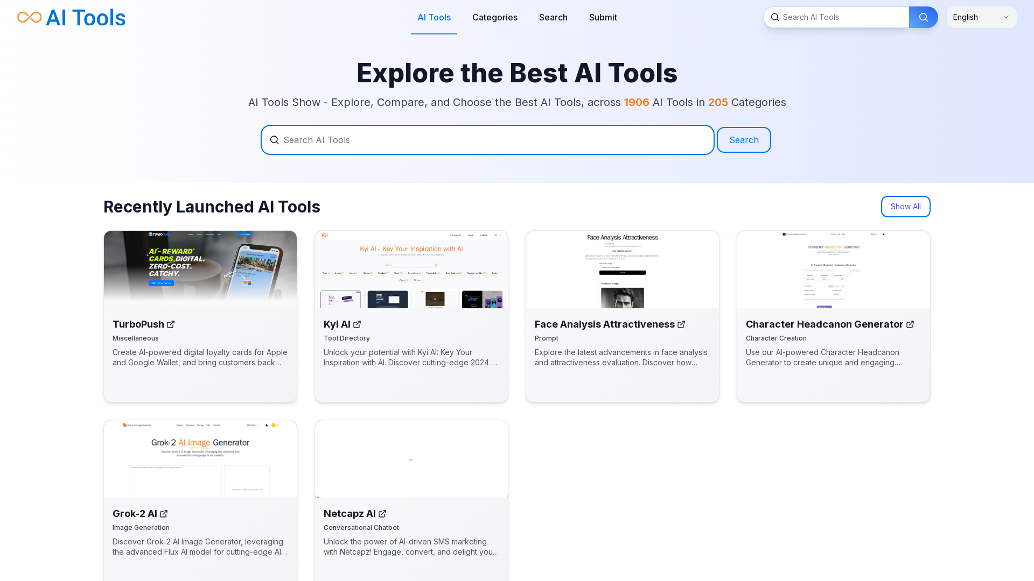Click the Tool Directory category label
Image resolution: width=1034 pixels, height=581 pixels.
347,338
